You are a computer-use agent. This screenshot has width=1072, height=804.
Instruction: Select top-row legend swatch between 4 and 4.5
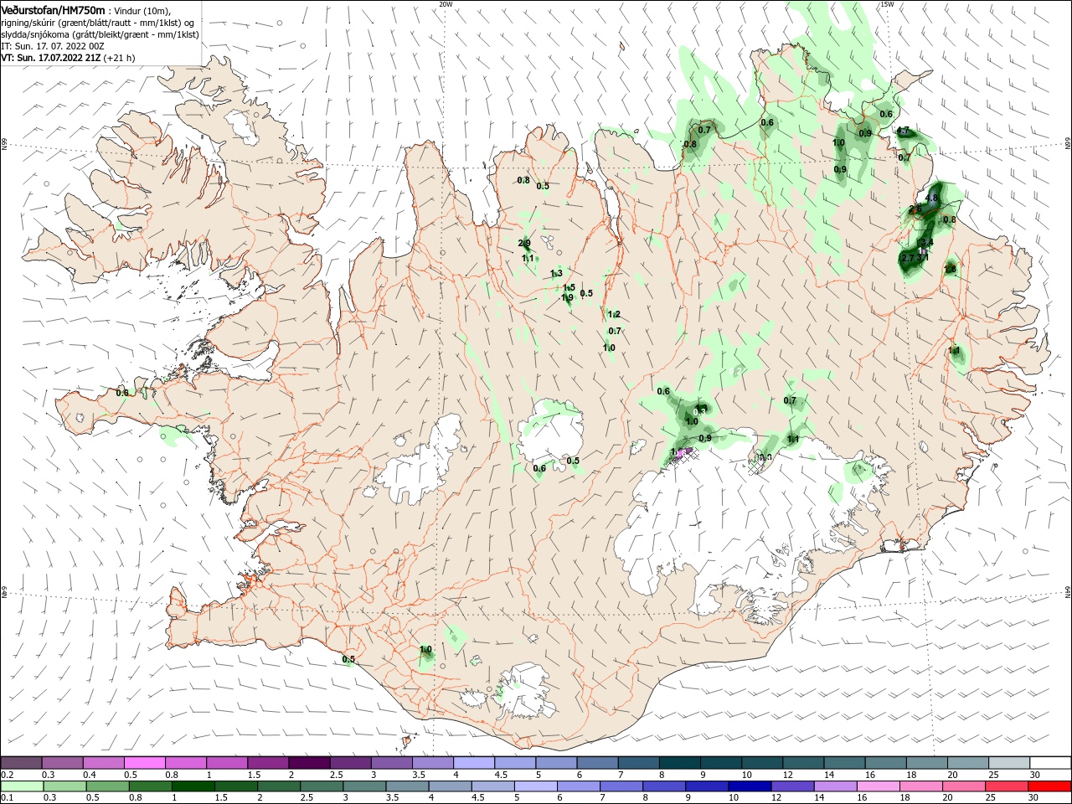(x=474, y=763)
